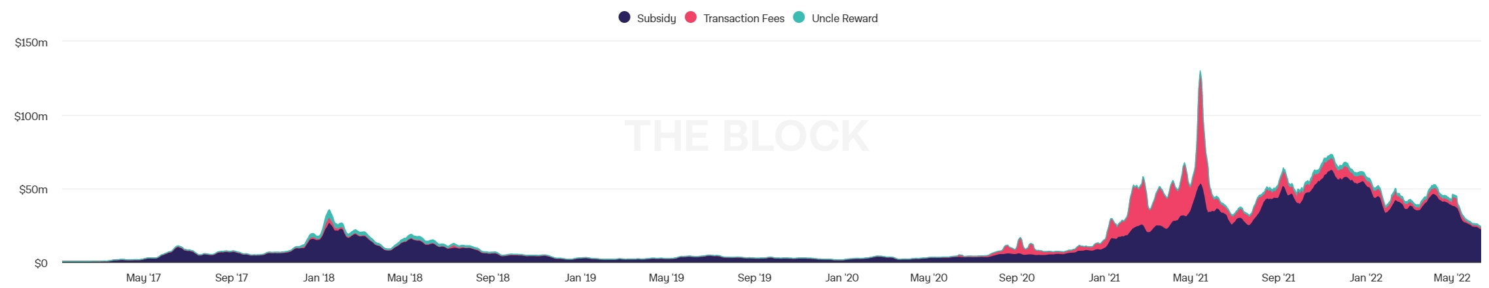Viewport: 1489px width, 288px height.
Task: Click the May '21 peak spike
Action: tap(1200, 73)
